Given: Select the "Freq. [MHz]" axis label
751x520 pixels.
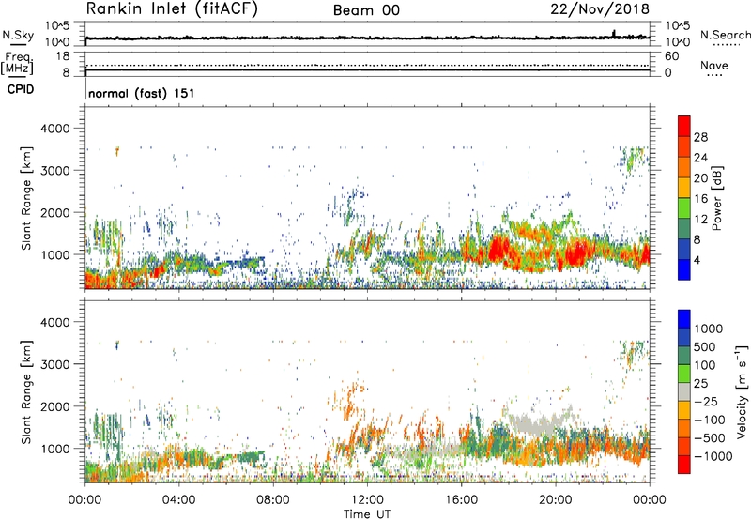Looking at the screenshot, I should pyautogui.click(x=18, y=64).
